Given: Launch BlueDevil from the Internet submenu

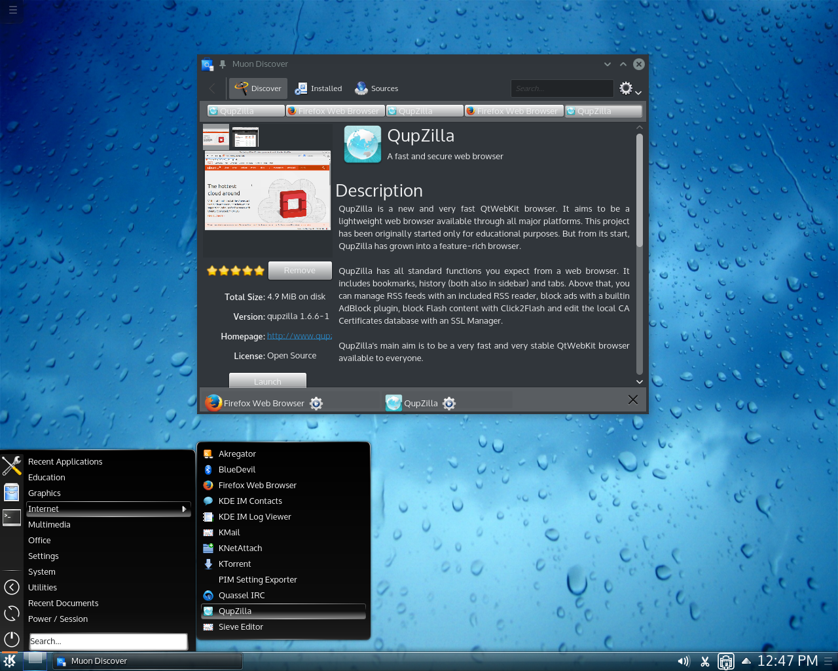Looking at the screenshot, I should pos(283,469).
